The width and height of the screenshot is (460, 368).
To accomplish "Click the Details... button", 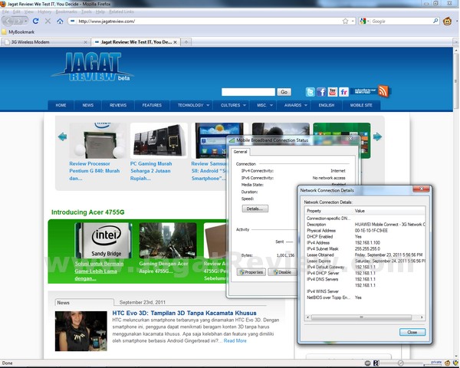I will pyautogui.click(x=255, y=209).
